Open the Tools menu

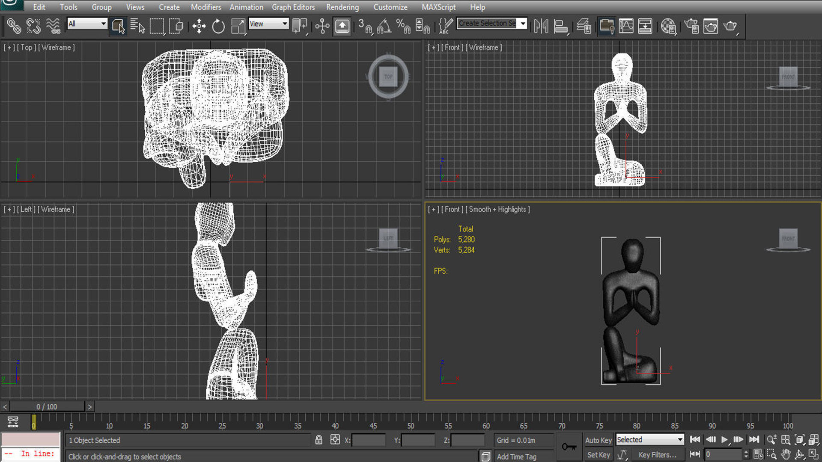(68, 7)
